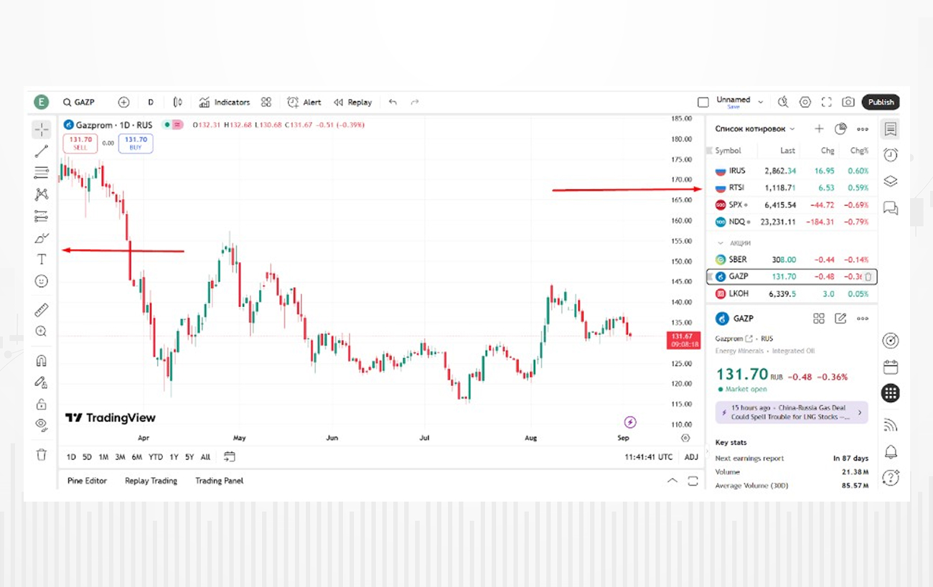Image resolution: width=933 pixels, height=587 pixels.
Task: Select the trend line drawing tool
Action: (x=42, y=151)
